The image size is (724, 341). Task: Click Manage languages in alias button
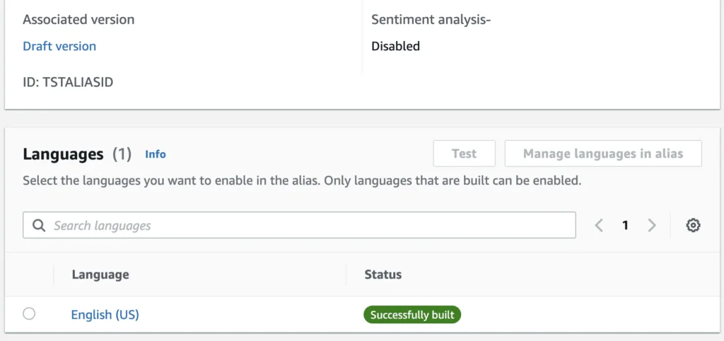pyautogui.click(x=603, y=154)
